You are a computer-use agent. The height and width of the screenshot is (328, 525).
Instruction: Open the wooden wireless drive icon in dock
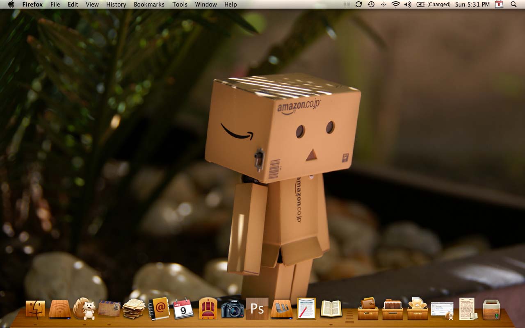(x=60, y=309)
